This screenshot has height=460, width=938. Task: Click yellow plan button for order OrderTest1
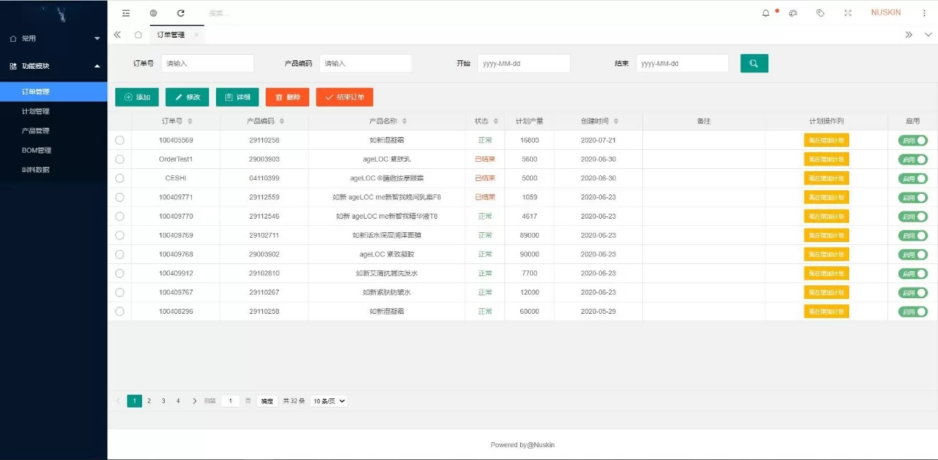[x=826, y=160]
